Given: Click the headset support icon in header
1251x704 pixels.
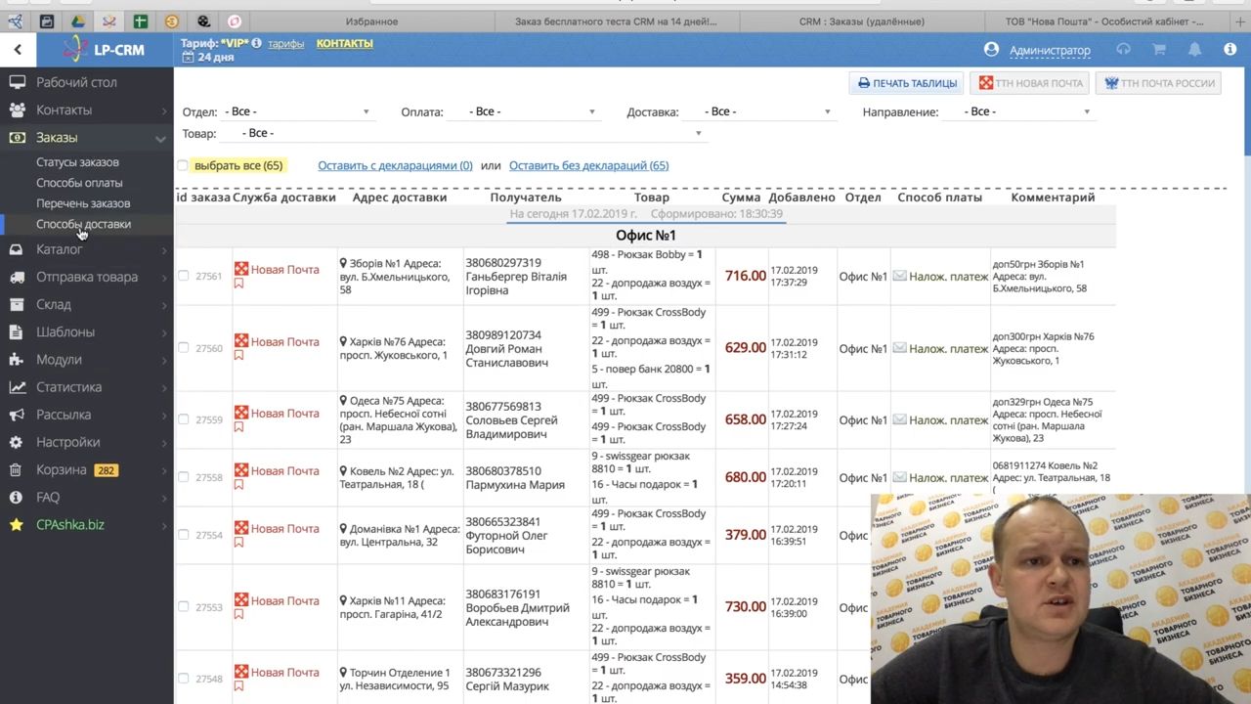Looking at the screenshot, I should click(1123, 50).
